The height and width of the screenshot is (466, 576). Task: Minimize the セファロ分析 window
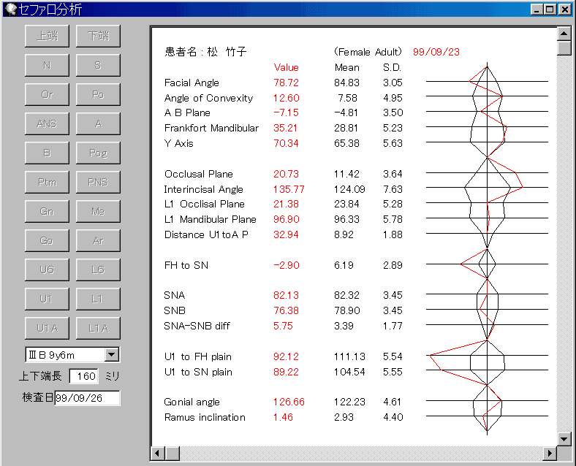pos(538,9)
